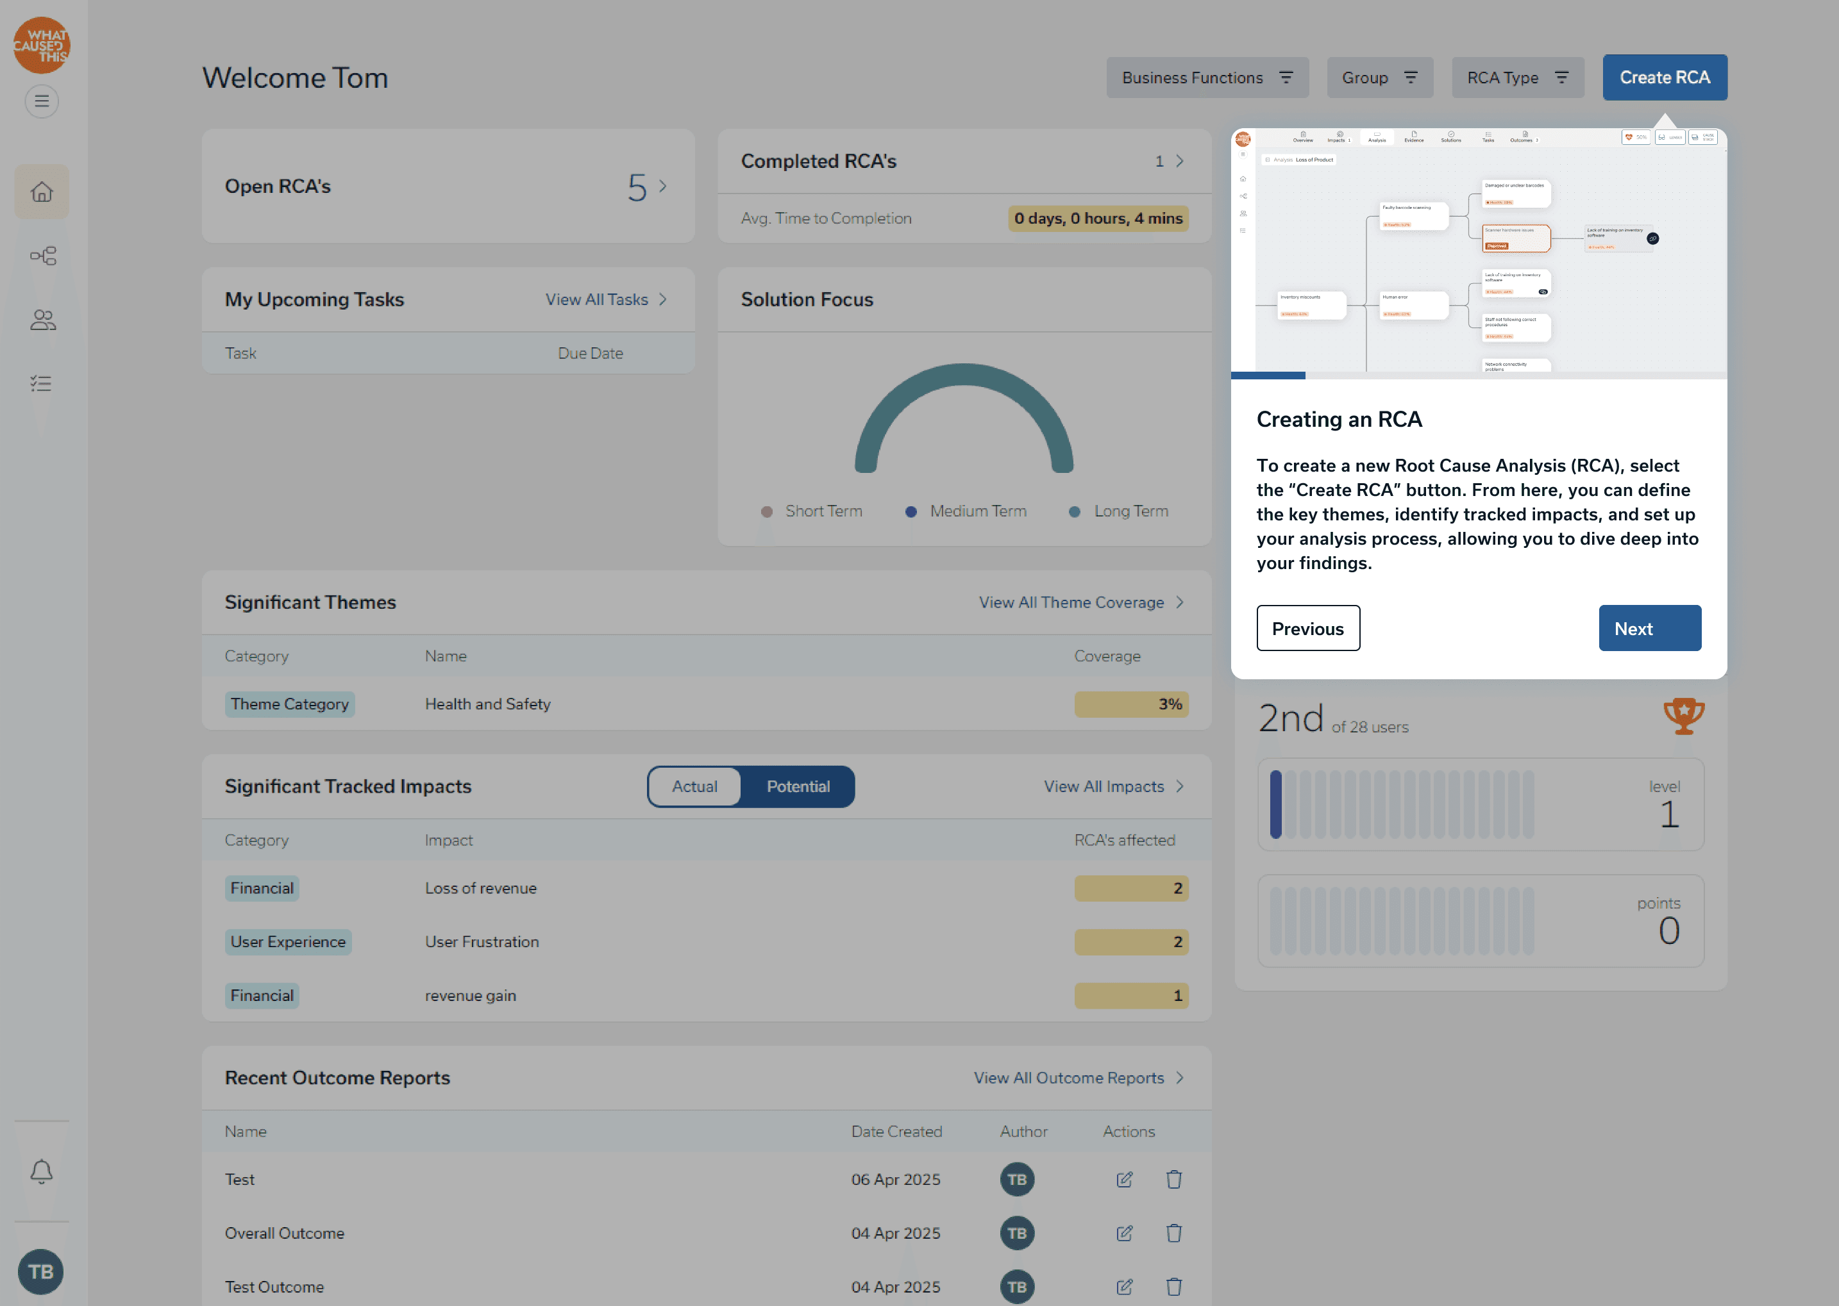
Task: Click the Health and Safety coverage bar
Action: tap(1130, 704)
